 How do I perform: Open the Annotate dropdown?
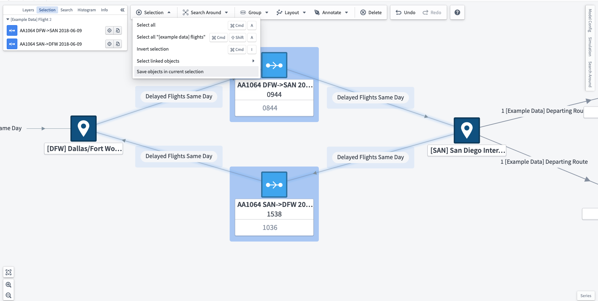click(x=331, y=12)
